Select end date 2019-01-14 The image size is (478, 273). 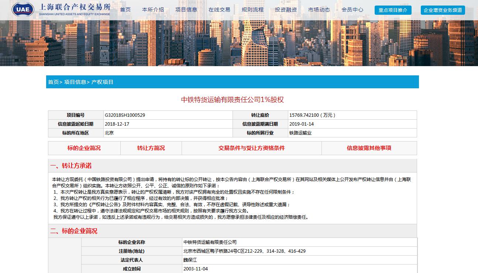coord(302,124)
